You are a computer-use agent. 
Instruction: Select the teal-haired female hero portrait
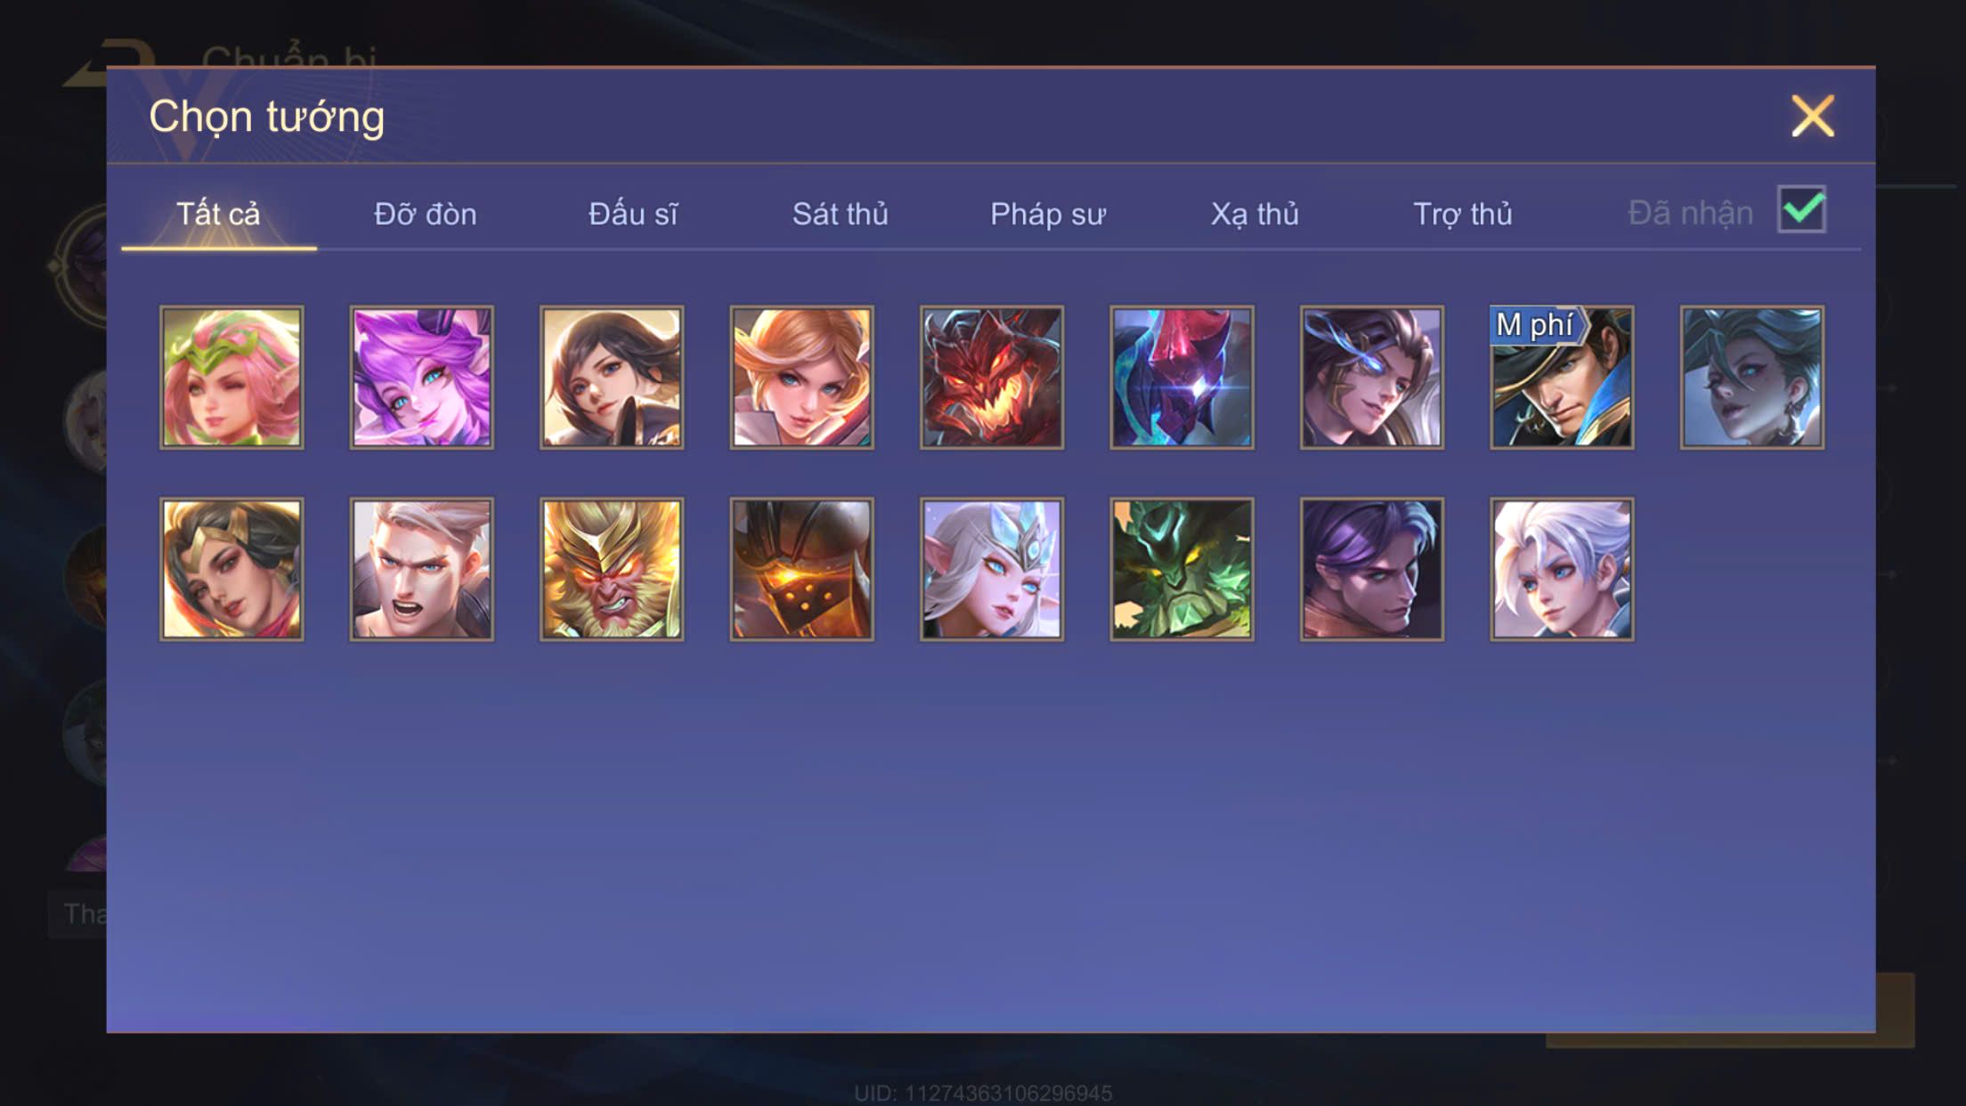(1751, 378)
